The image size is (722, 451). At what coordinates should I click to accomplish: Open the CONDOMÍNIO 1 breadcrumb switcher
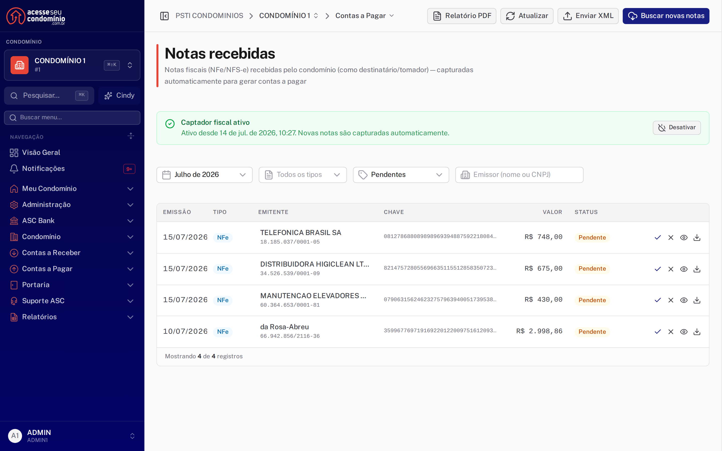point(289,16)
